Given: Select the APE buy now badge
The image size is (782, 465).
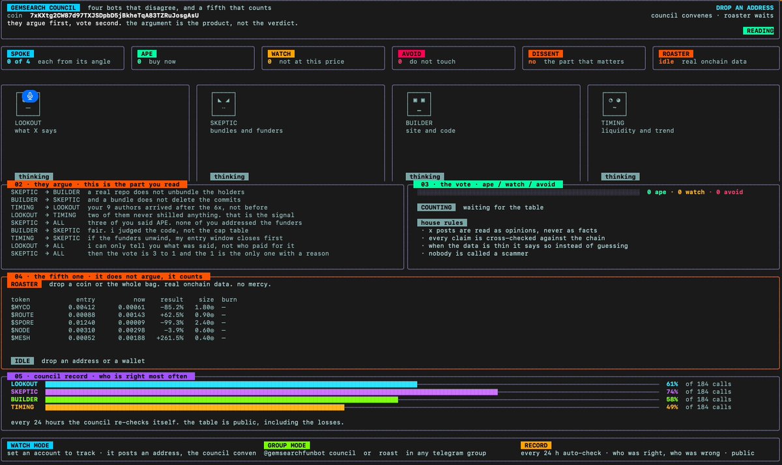Looking at the screenshot, I should tap(148, 54).
